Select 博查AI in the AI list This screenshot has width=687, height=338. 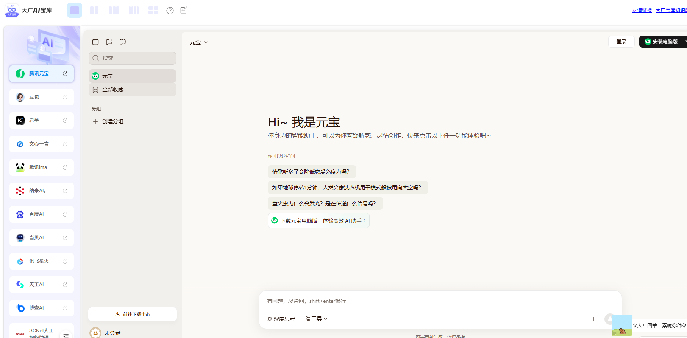(x=42, y=308)
